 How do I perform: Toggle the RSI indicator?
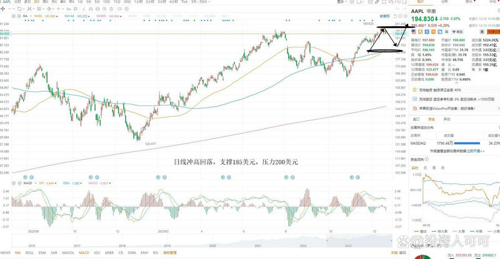tap(155, 253)
